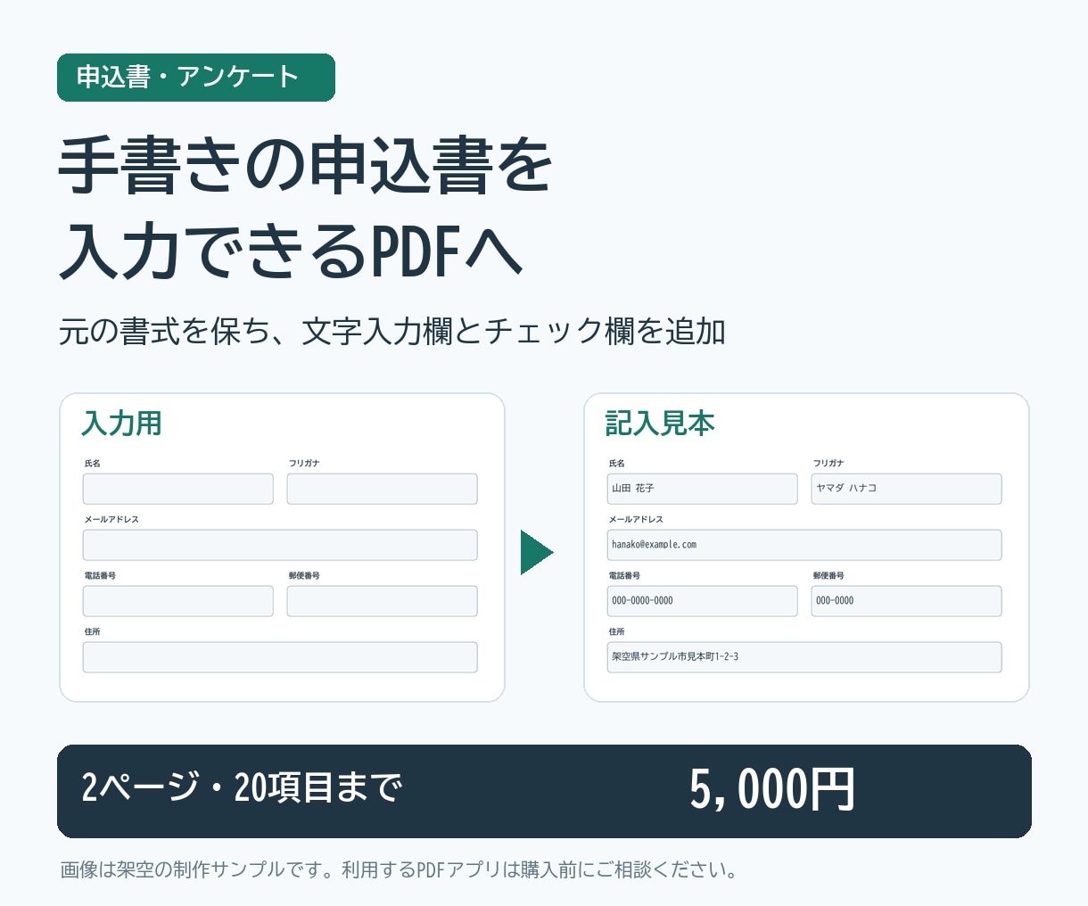This screenshot has width=1088, height=906.
Task: Click the フリガナ label in the 記入見本 card
Action: [828, 464]
